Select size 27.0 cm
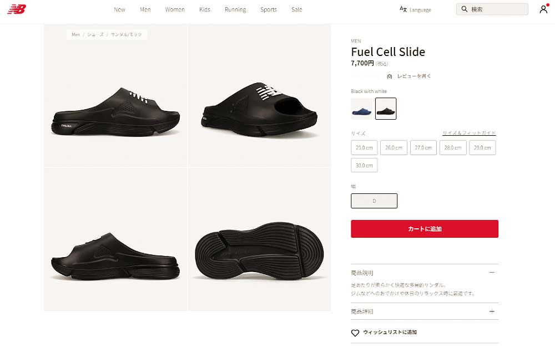The width and height of the screenshot is (555, 348). pyautogui.click(x=423, y=148)
